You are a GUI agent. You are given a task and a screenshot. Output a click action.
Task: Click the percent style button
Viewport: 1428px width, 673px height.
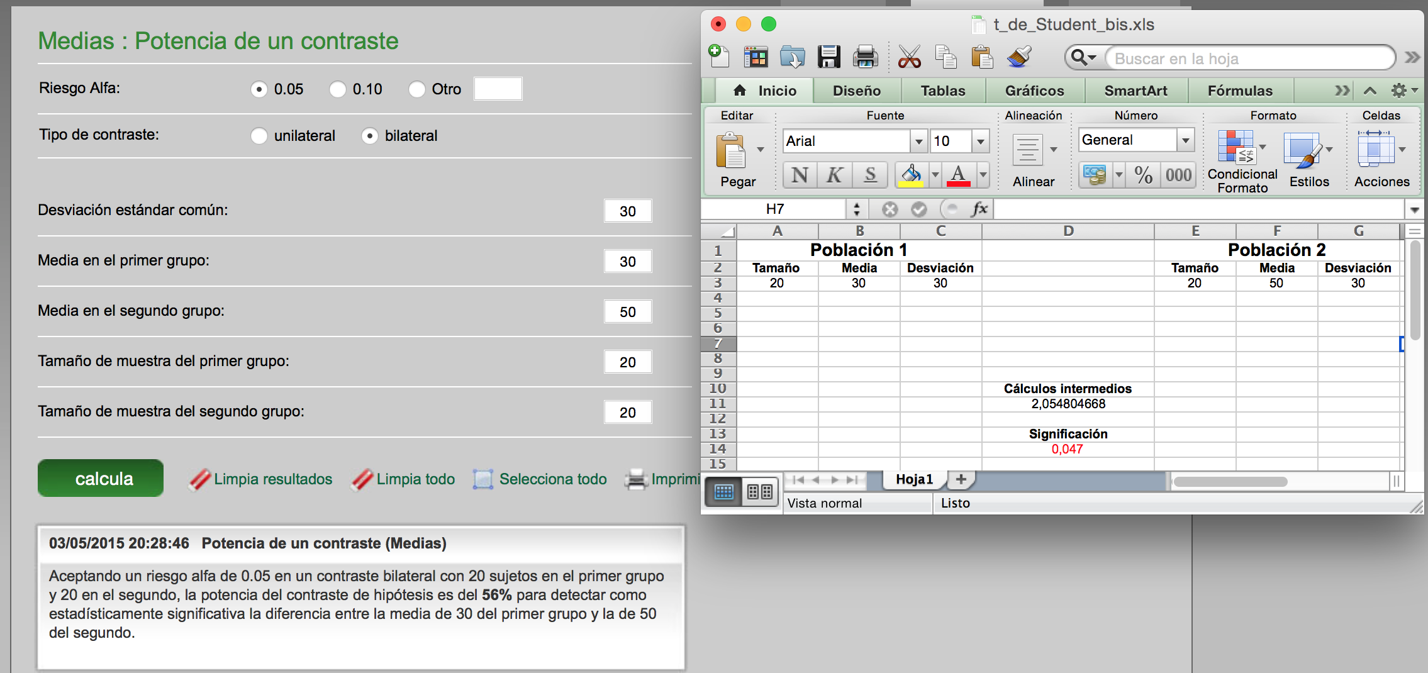[x=1143, y=175]
